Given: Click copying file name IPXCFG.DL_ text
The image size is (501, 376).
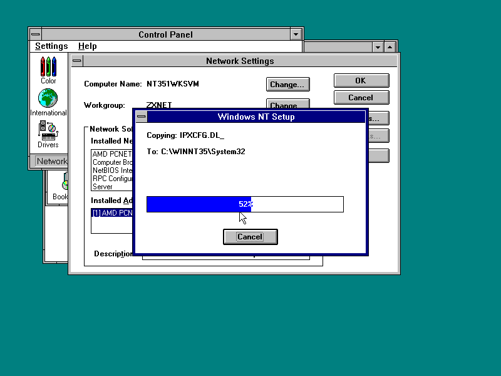Looking at the screenshot, I should (202, 135).
